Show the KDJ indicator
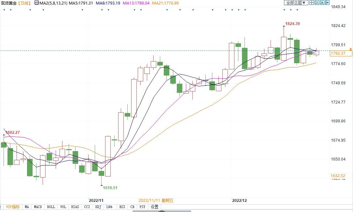Viewport: 353px width, 212px height. (x=98, y=207)
